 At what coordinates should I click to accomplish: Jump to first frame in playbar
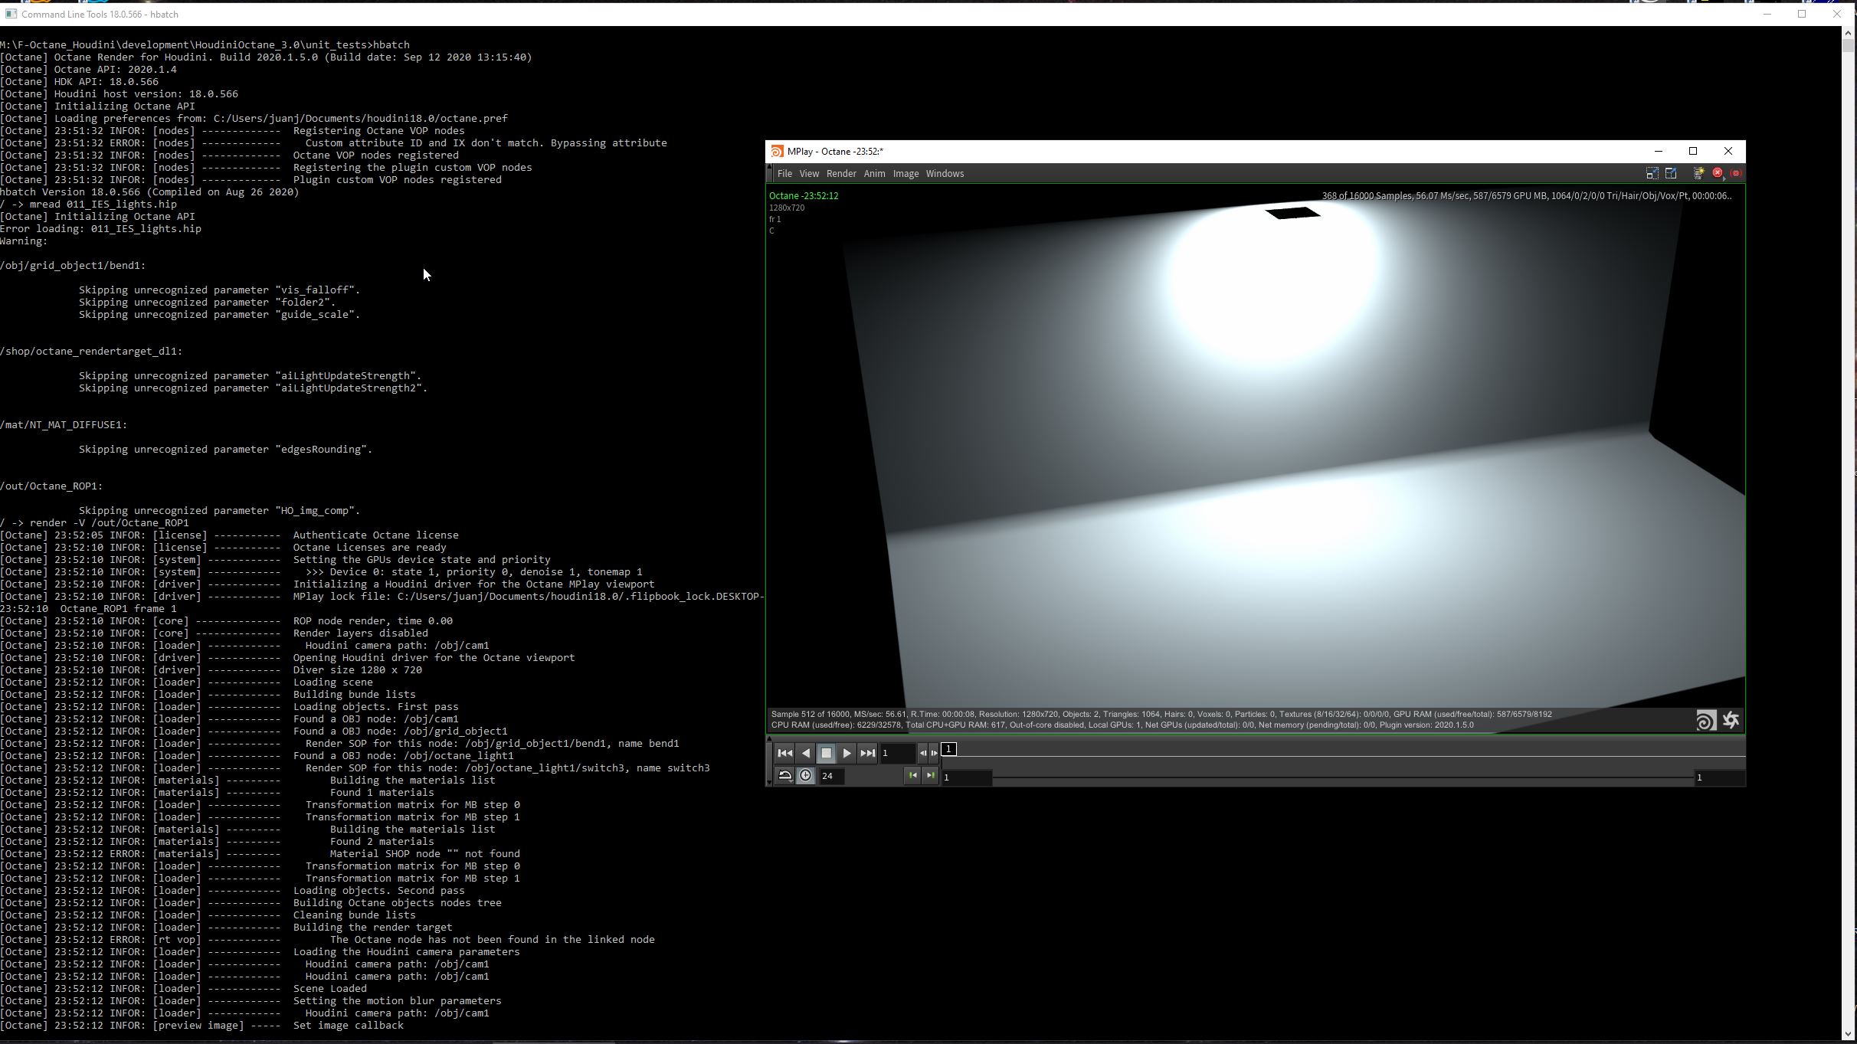784,754
